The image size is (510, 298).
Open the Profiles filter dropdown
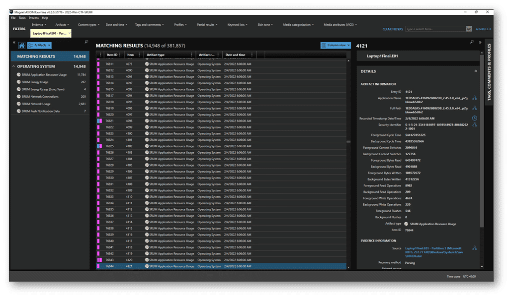(x=180, y=25)
